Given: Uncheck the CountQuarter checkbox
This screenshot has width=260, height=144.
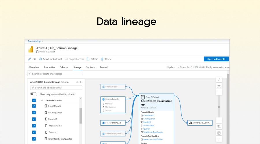Looking at the screenshot, I should pos(34,112).
